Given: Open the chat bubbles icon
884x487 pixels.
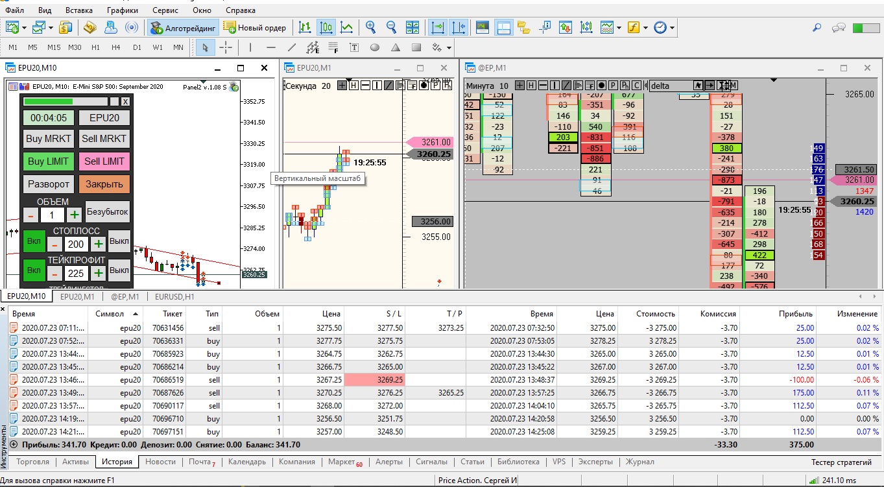Looking at the screenshot, I should click(839, 27).
